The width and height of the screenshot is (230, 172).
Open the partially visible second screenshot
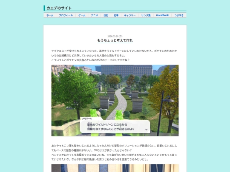click(x=115, y=168)
